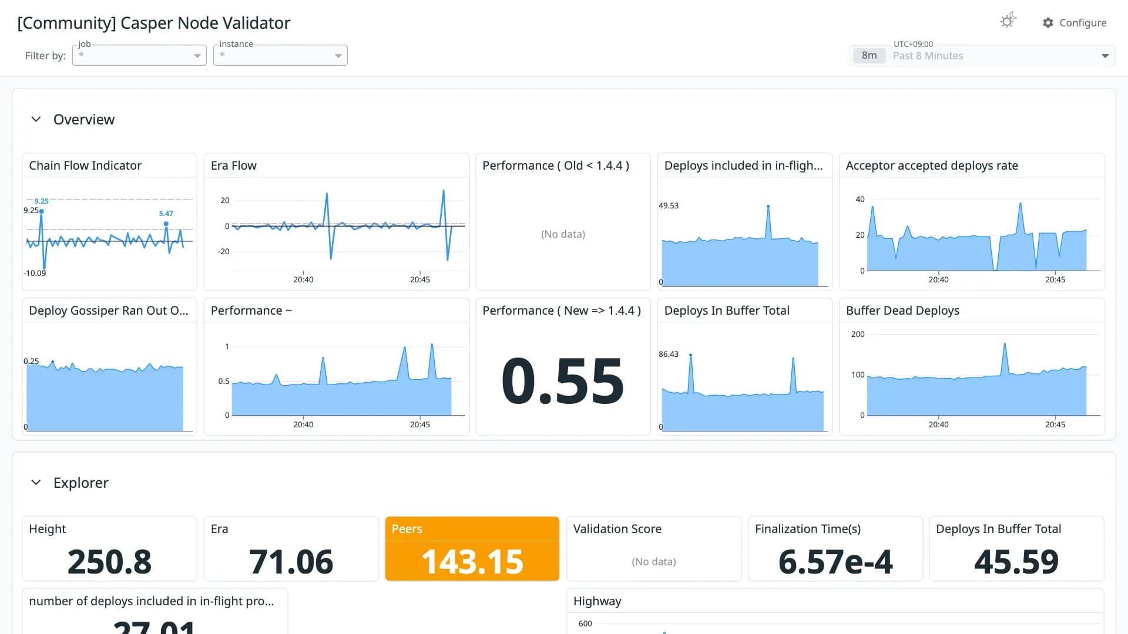Viewport: 1128px width, 634px height.
Task: Select the Chain Flow Indicator widget title
Action: [x=85, y=166]
